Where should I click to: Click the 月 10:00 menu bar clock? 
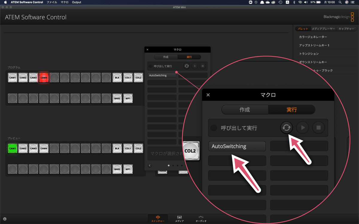tap(330, 2)
